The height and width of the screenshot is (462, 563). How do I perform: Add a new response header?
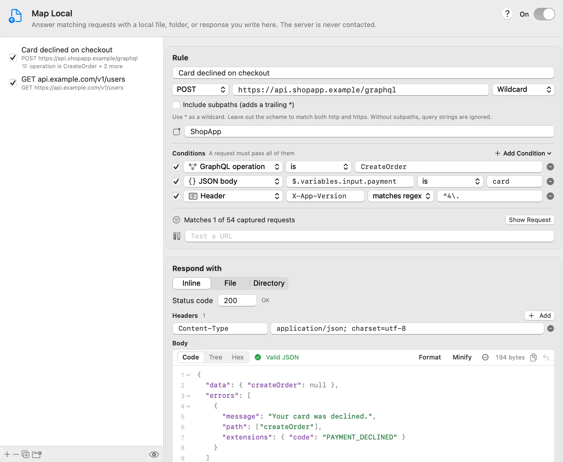[540, 316]
